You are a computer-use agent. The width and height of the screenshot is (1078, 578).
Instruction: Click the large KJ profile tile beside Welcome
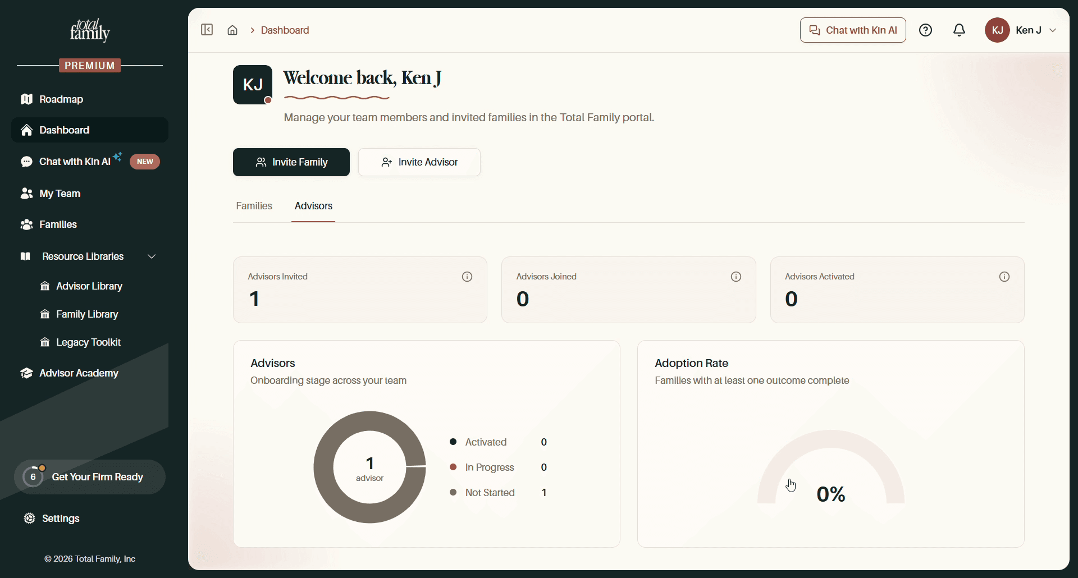click(253, 85)
